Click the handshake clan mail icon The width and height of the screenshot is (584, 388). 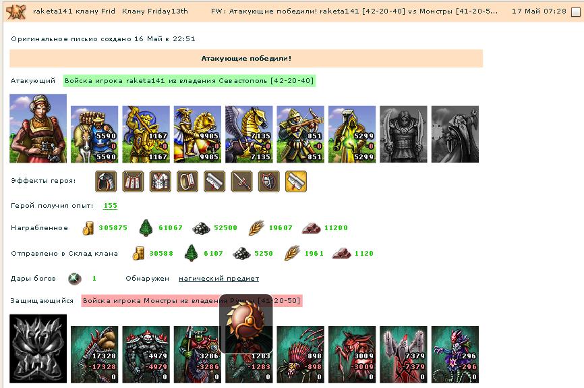pos(17,11)
